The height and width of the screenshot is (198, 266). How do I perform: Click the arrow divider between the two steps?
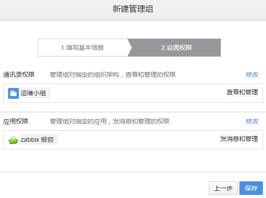[129, 48]
